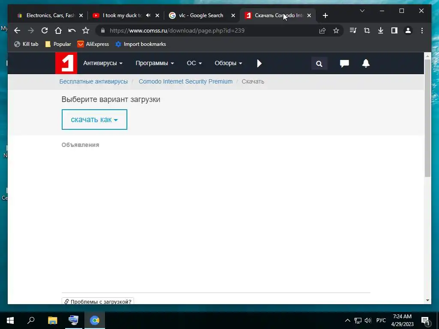Expand the Обзоры menu
Screen dimensions: 439x329
point(228,63)
